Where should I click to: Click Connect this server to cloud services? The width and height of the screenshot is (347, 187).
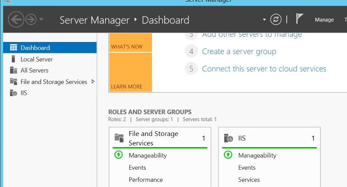click(x=264, y=69)
